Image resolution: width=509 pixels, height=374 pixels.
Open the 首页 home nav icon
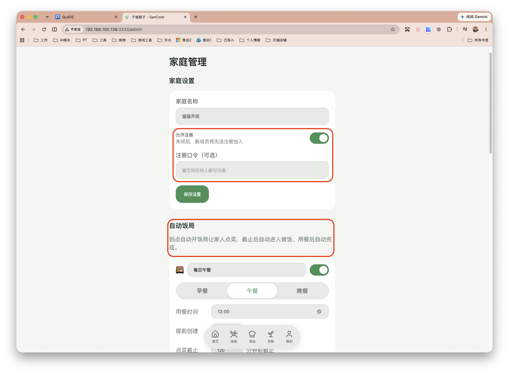(x=215, y=336)
